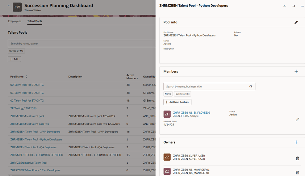Open member ZHRR_ZBEN_US_EMPLOYEE02 profile link
The width and height of the screenshot is (305, 176).
(x=192, y=113)
